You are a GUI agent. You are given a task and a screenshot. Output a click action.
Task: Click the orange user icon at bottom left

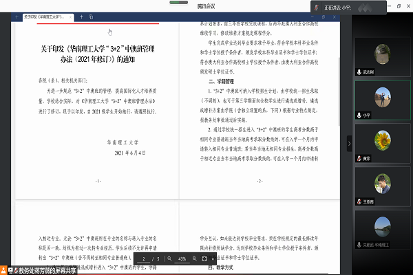pyautogui.click(x=3, y=270)
